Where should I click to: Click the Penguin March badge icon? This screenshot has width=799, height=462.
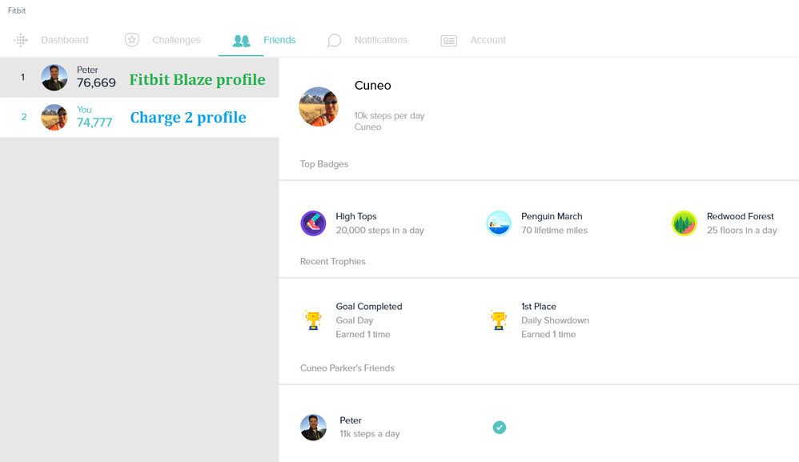pos(499,223)
